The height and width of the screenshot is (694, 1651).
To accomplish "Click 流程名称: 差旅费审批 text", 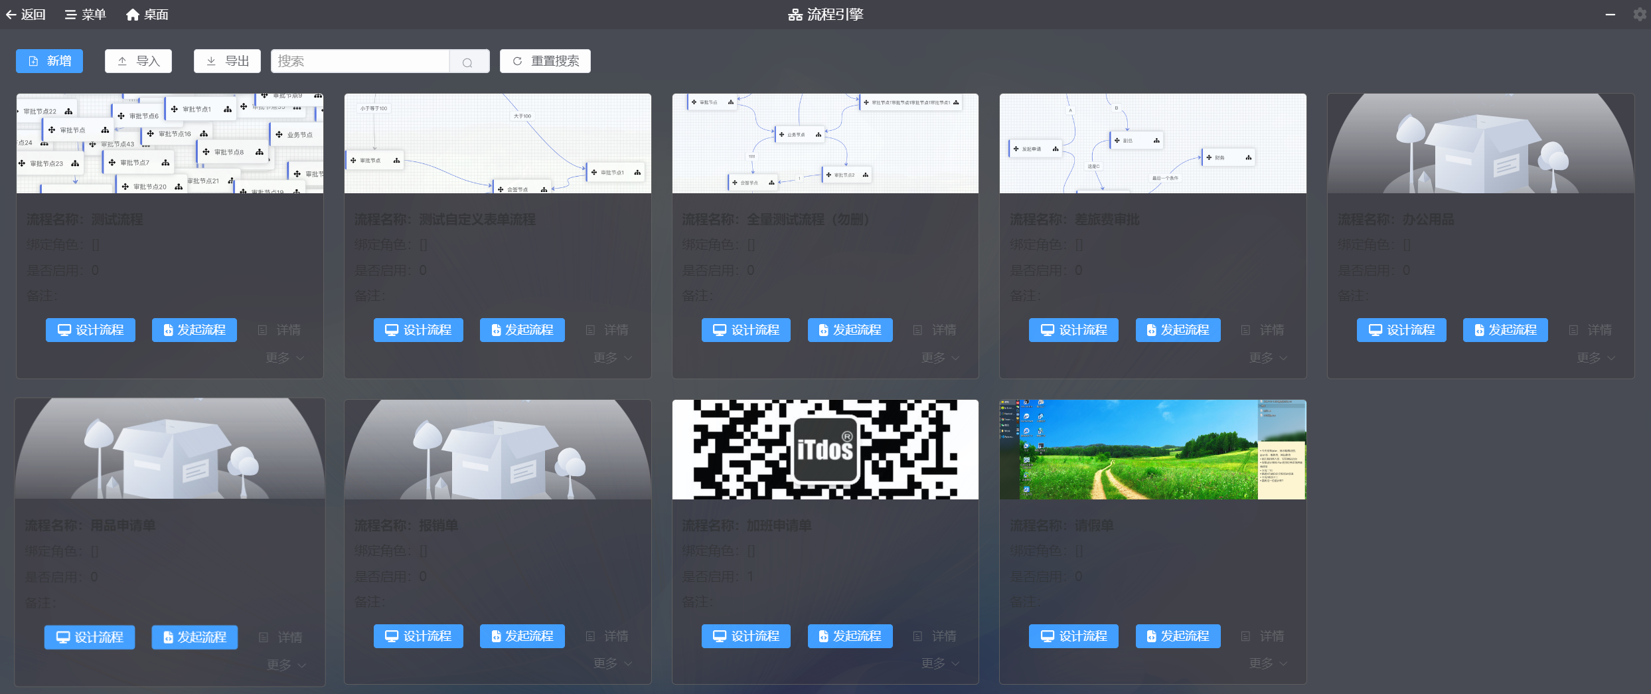I will tap(1075, 219).
